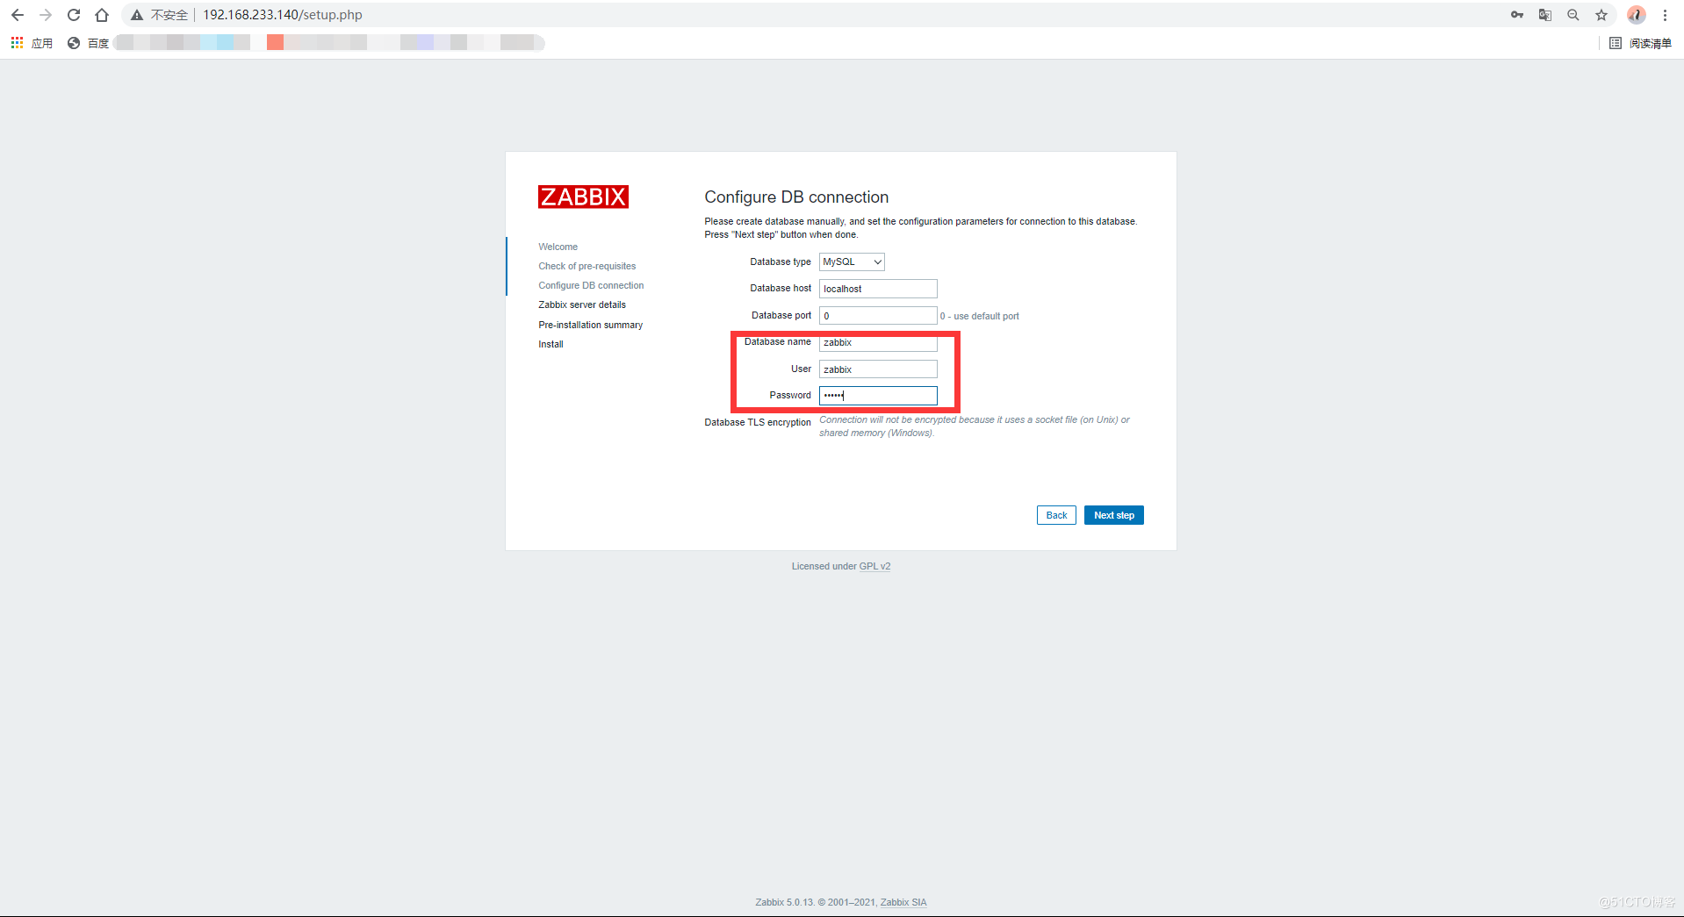Click into the Database port field
The height and width of the screenshot is (917, 1684).
[878, 316]
